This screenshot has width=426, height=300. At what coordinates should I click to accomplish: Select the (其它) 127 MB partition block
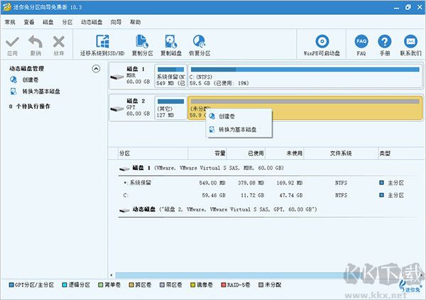(170, 108)
